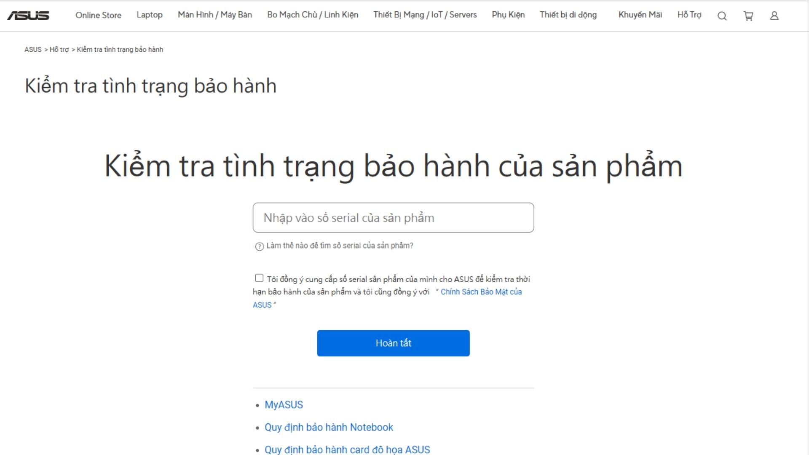Open Online Store menu
This screenshot has height=455, width=809.
pos(99,15)
